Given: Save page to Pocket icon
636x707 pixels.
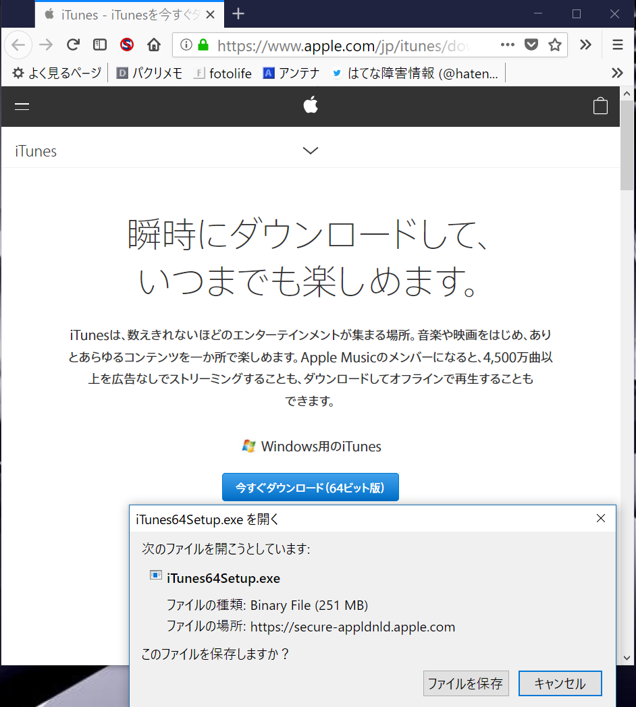Looking at the screenshot, I should (x=531, y=45).
